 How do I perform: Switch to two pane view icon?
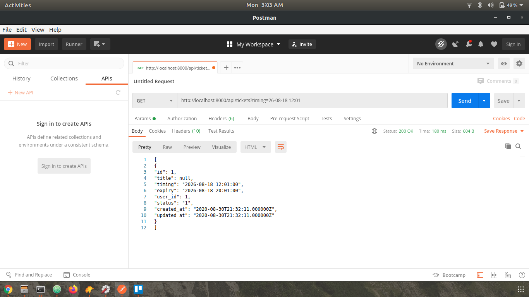coord(494,275)
